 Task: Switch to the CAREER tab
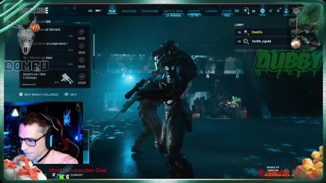(211, 11)
